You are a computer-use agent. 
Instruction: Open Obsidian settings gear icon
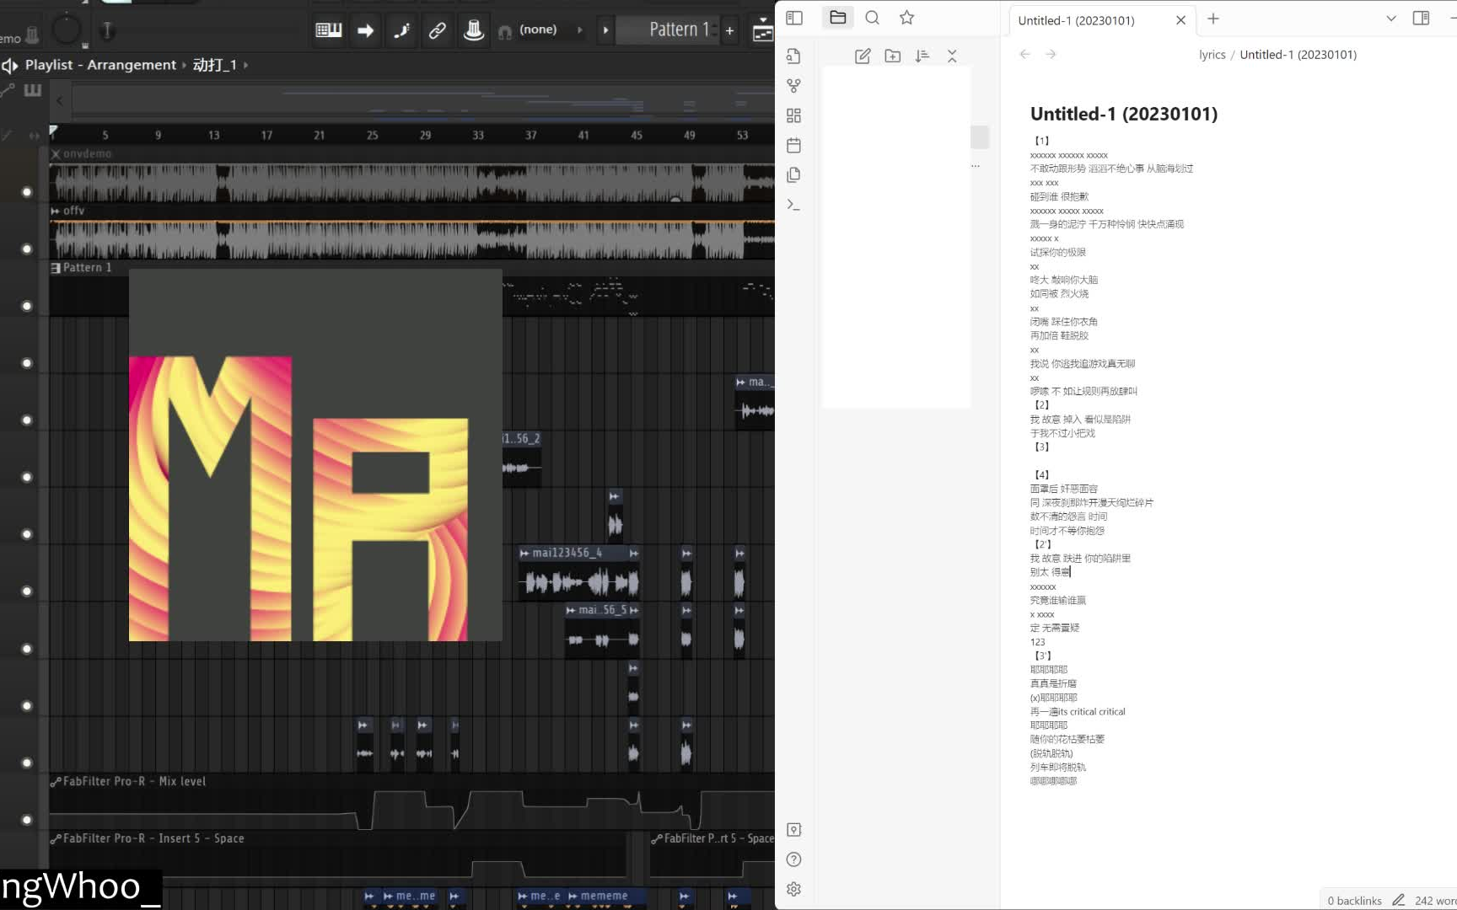(x=793, y=889)
